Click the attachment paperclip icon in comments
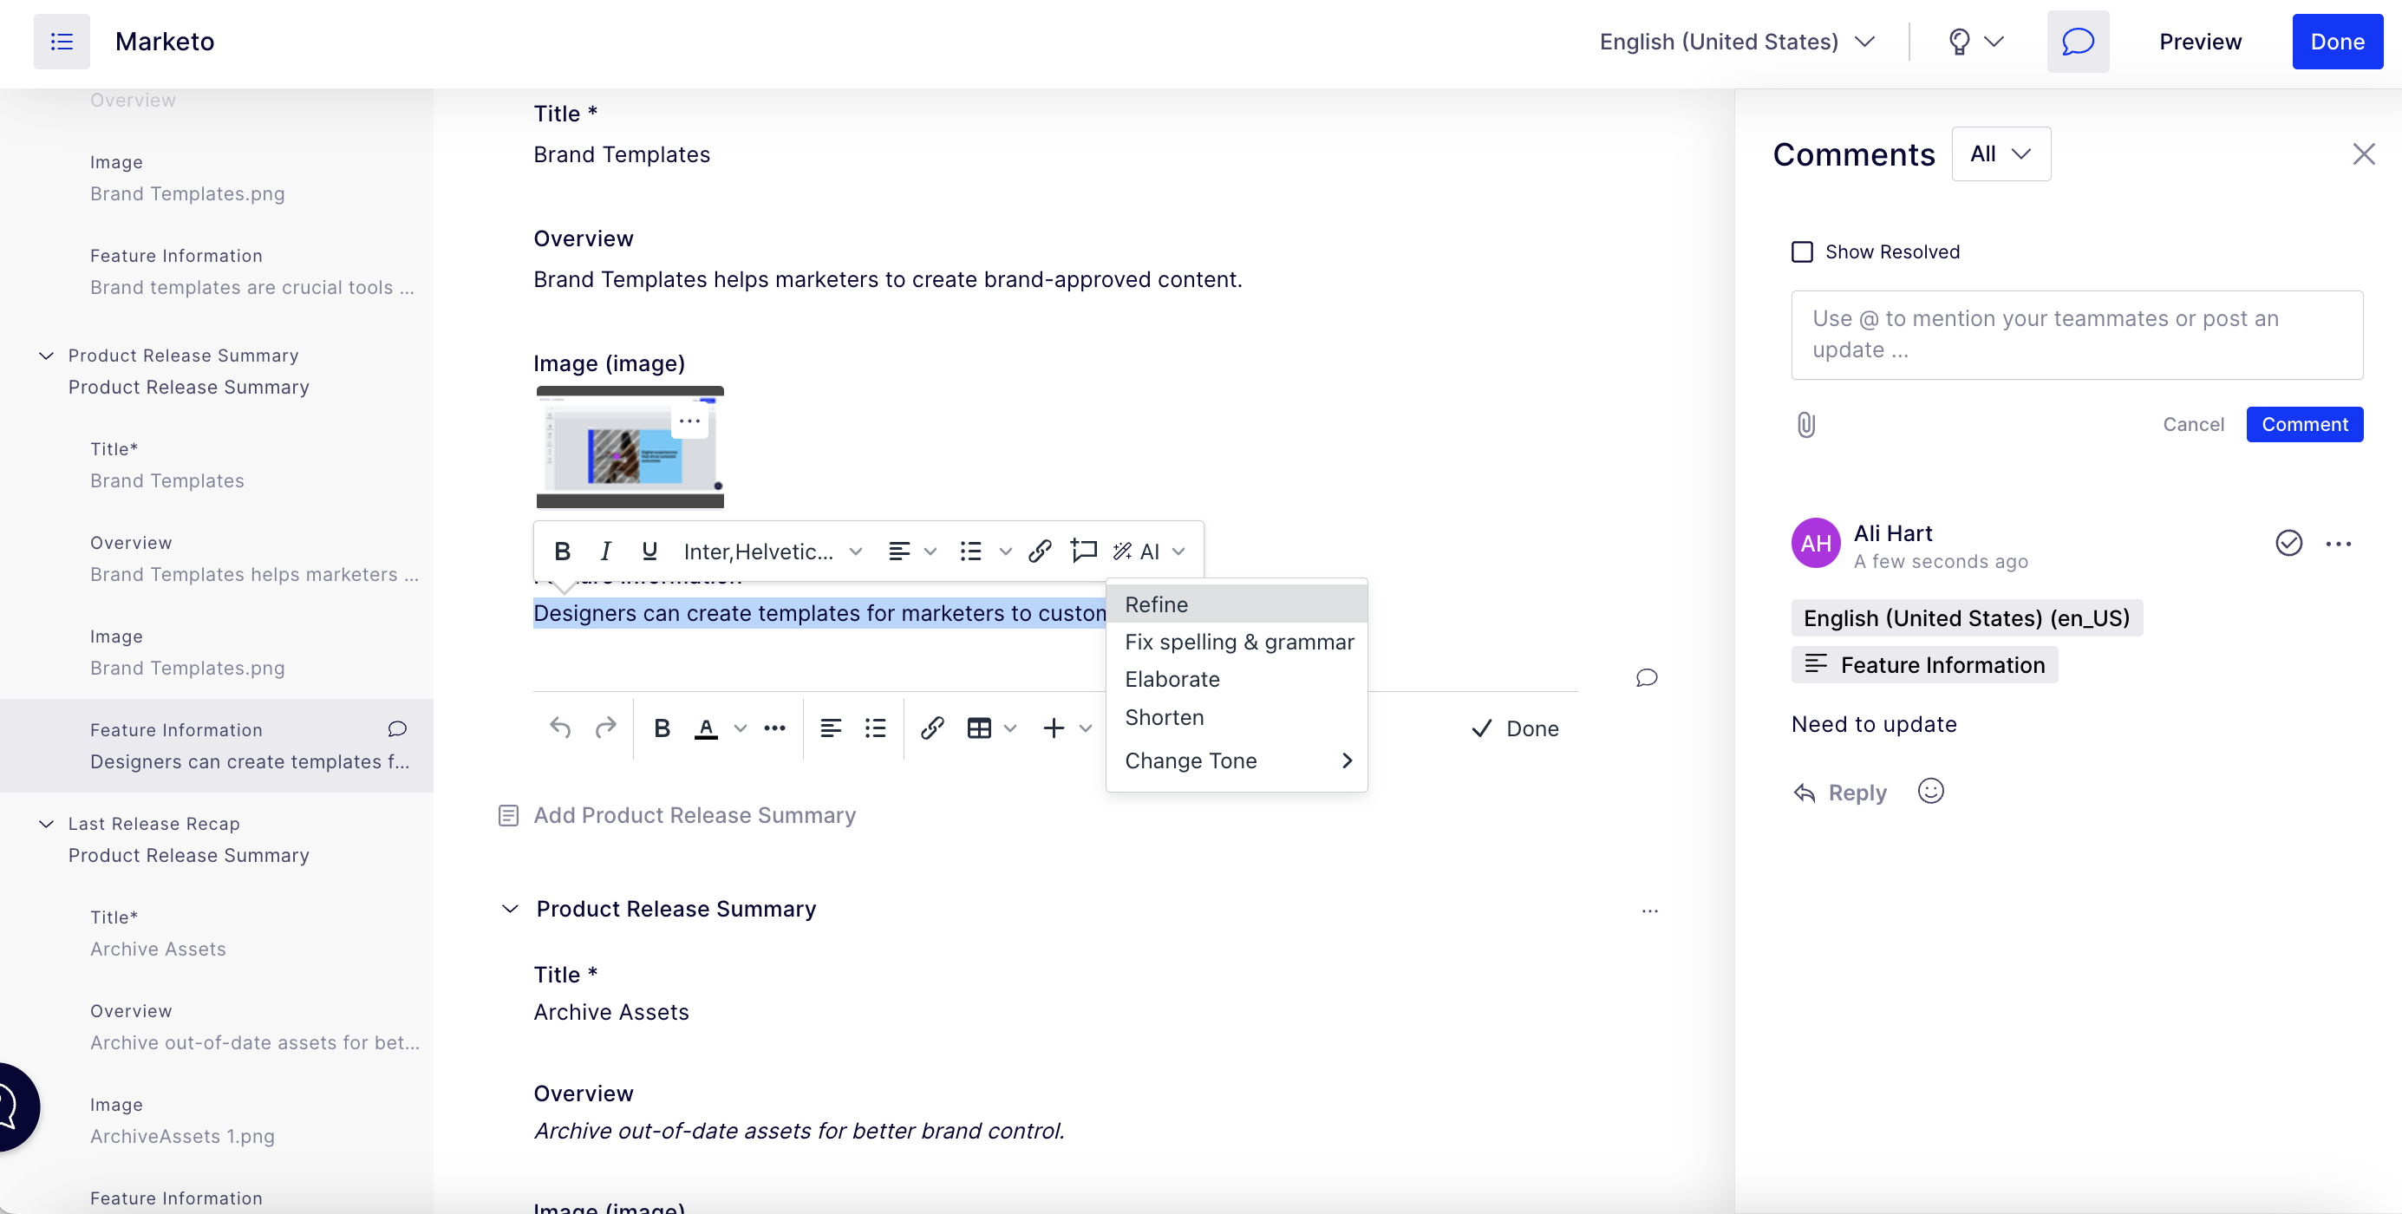Screen dimensions: 2402x1214 [1805, 425]
